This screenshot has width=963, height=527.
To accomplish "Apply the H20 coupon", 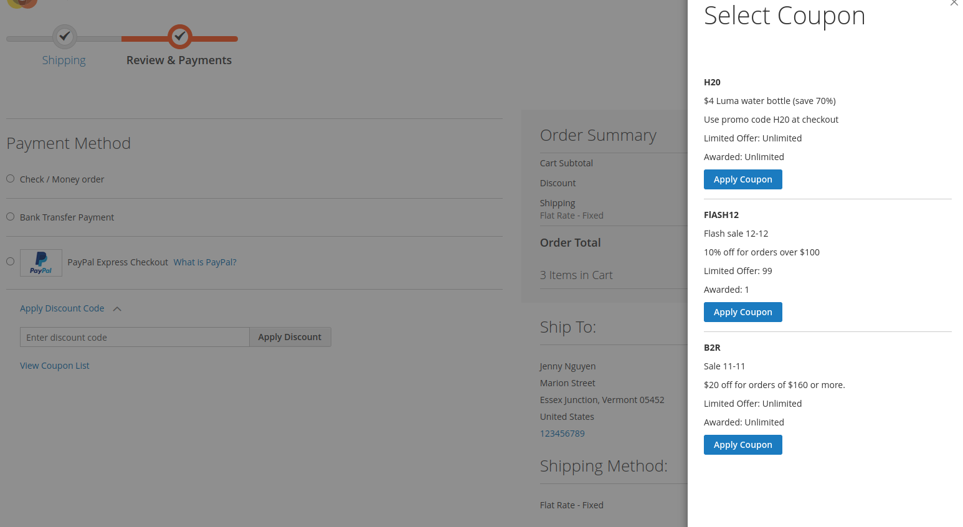I will [x=743, y=179].
